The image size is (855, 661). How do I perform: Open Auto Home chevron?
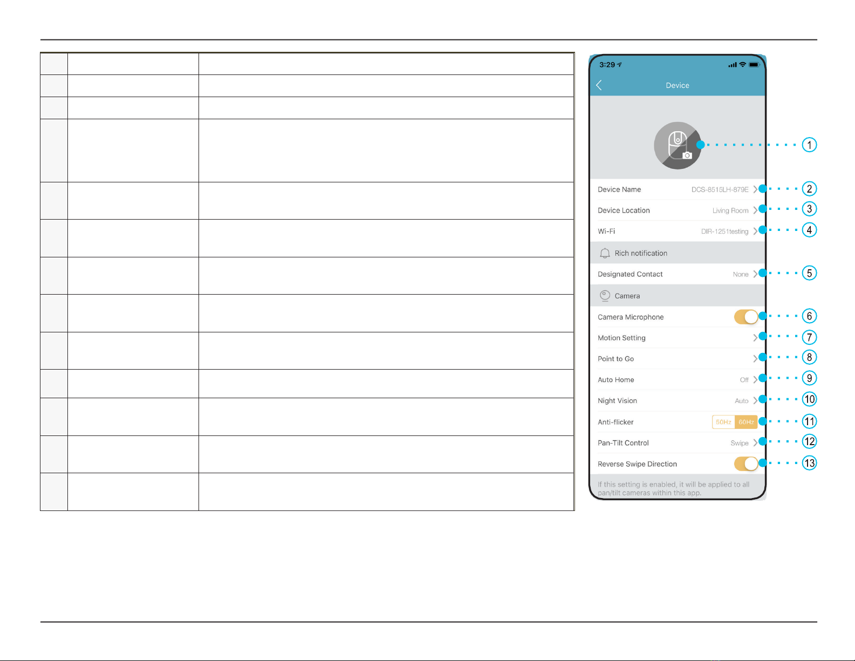pos(755,380)
